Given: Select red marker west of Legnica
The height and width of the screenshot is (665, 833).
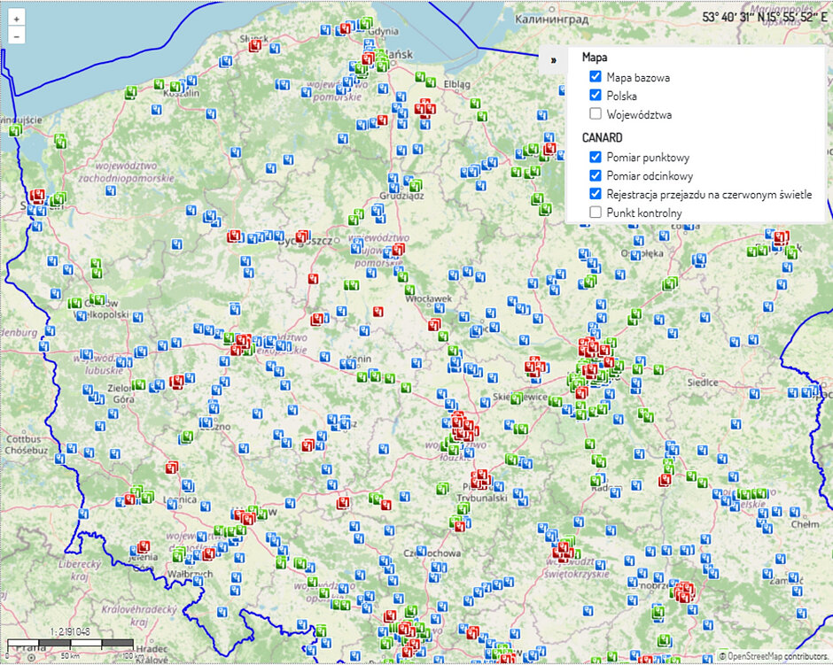Looking at the screenshot, I should click(x=129, y=499).
